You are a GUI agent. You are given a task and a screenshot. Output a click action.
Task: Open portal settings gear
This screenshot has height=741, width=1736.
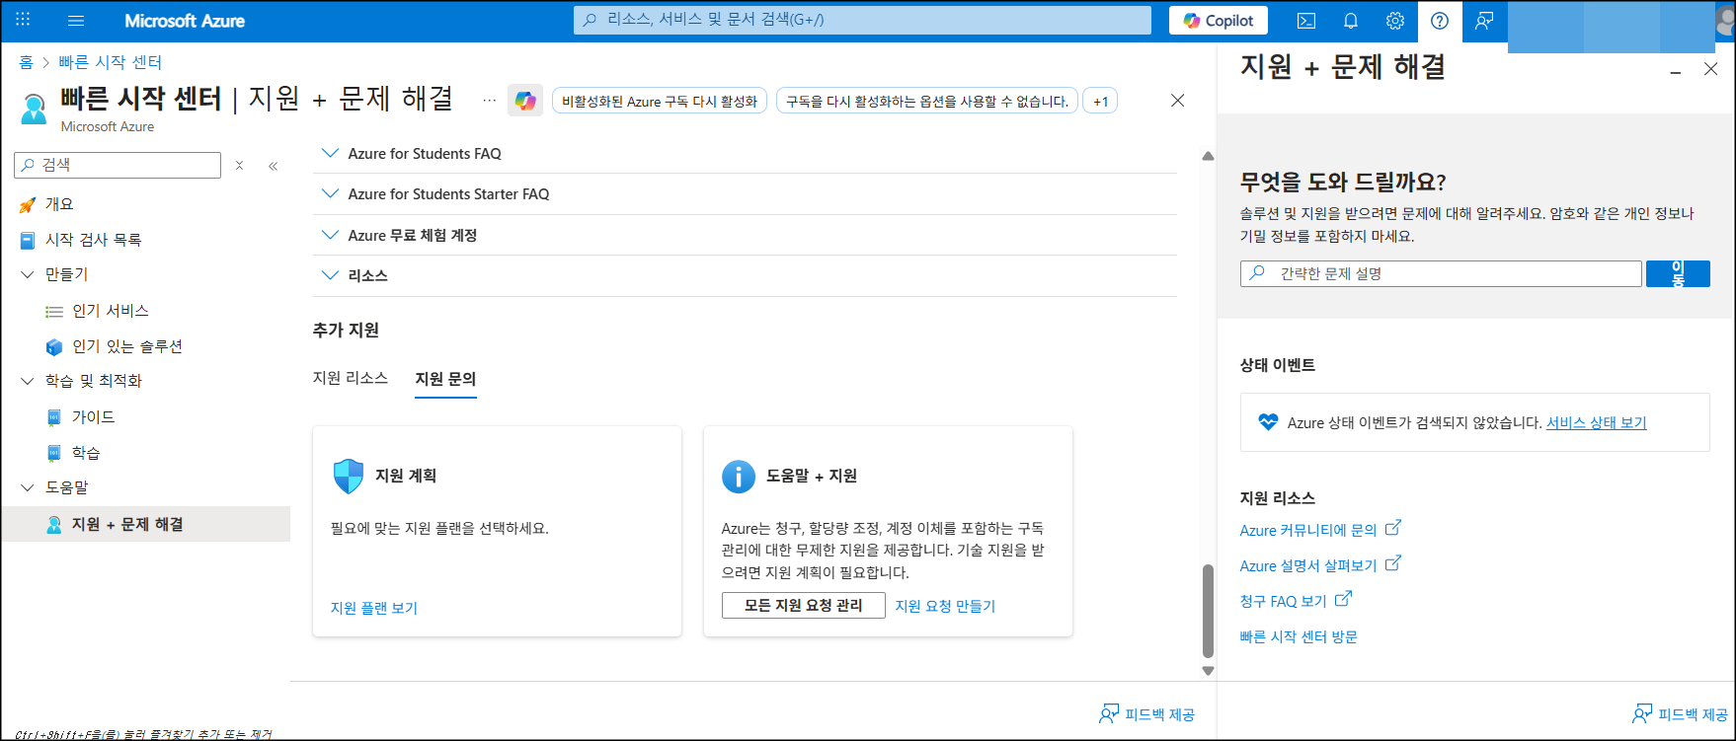[1395, 20]
